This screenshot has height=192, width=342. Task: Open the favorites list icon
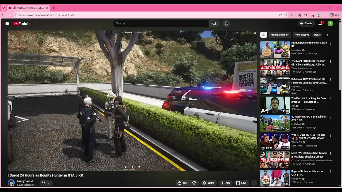(x=306, y=15)
